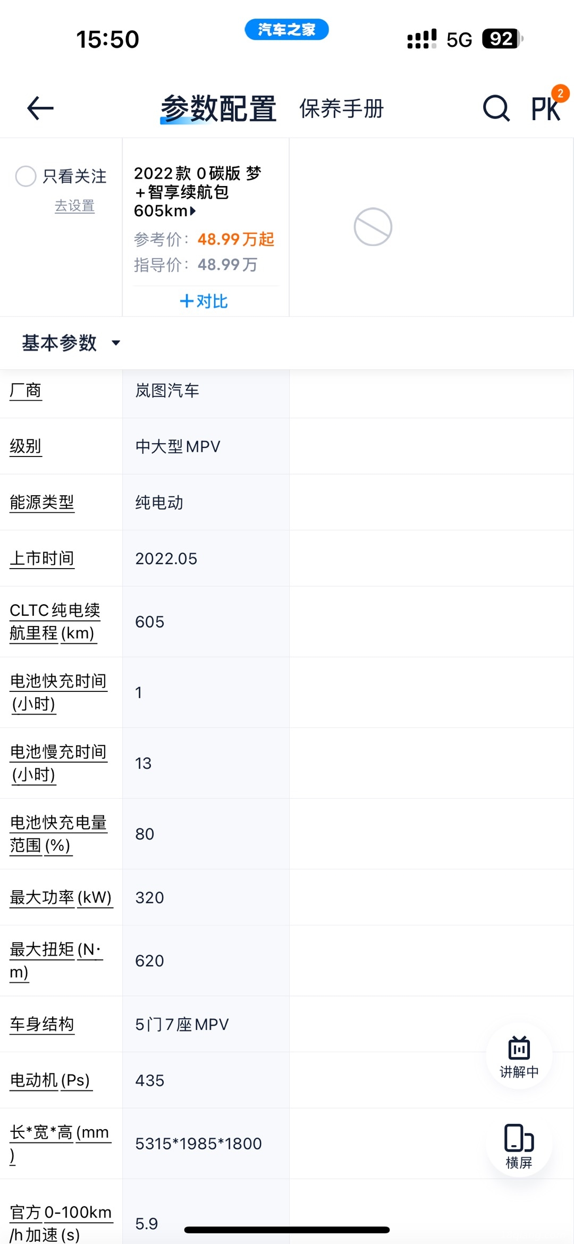Tap the battery indicator in status bar
Screen dimensions: 574x1244
502,39
